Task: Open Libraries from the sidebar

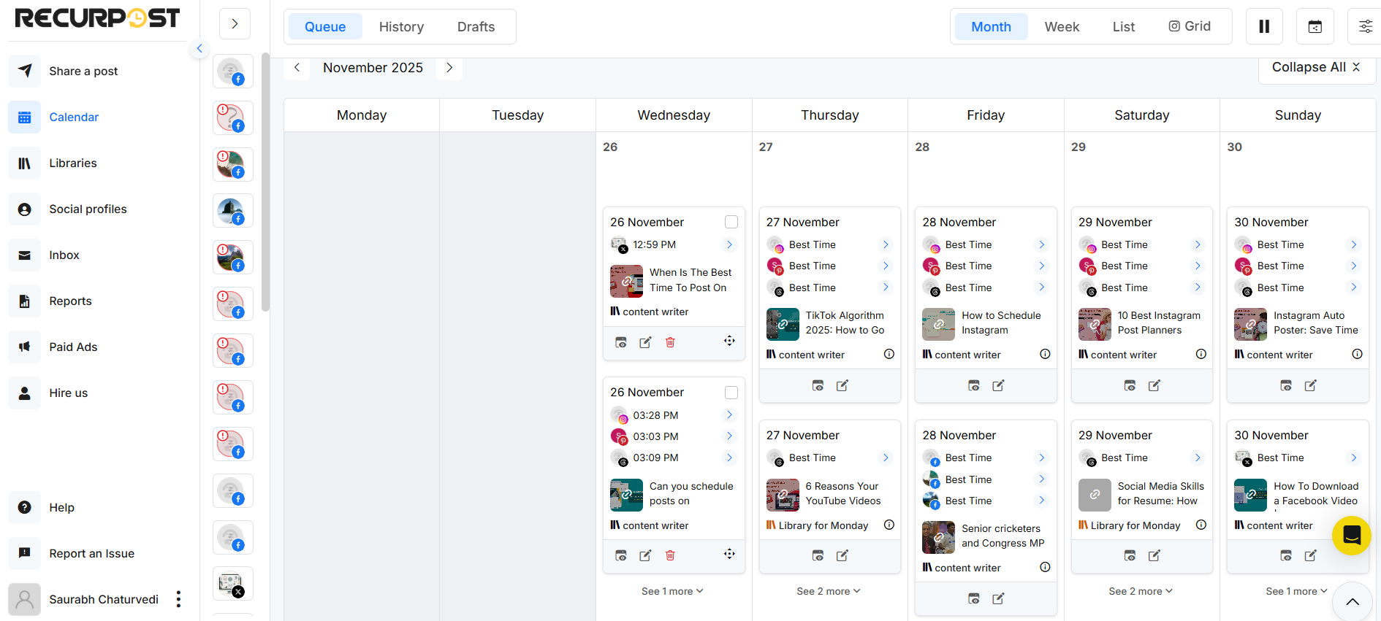Action: [73, 163]
